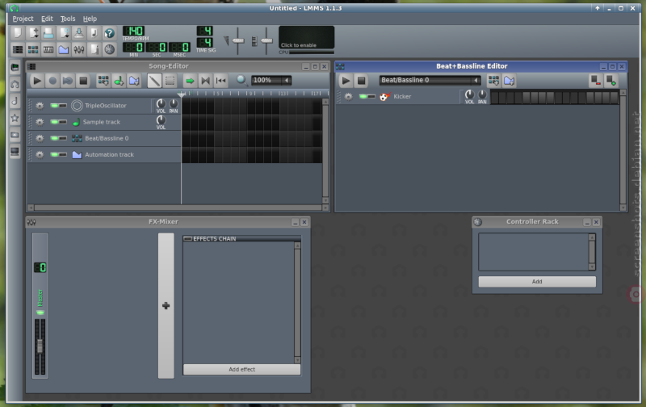Add automation track in Beat+Bassline Editor
646x407 pixels.
point(510,81)
